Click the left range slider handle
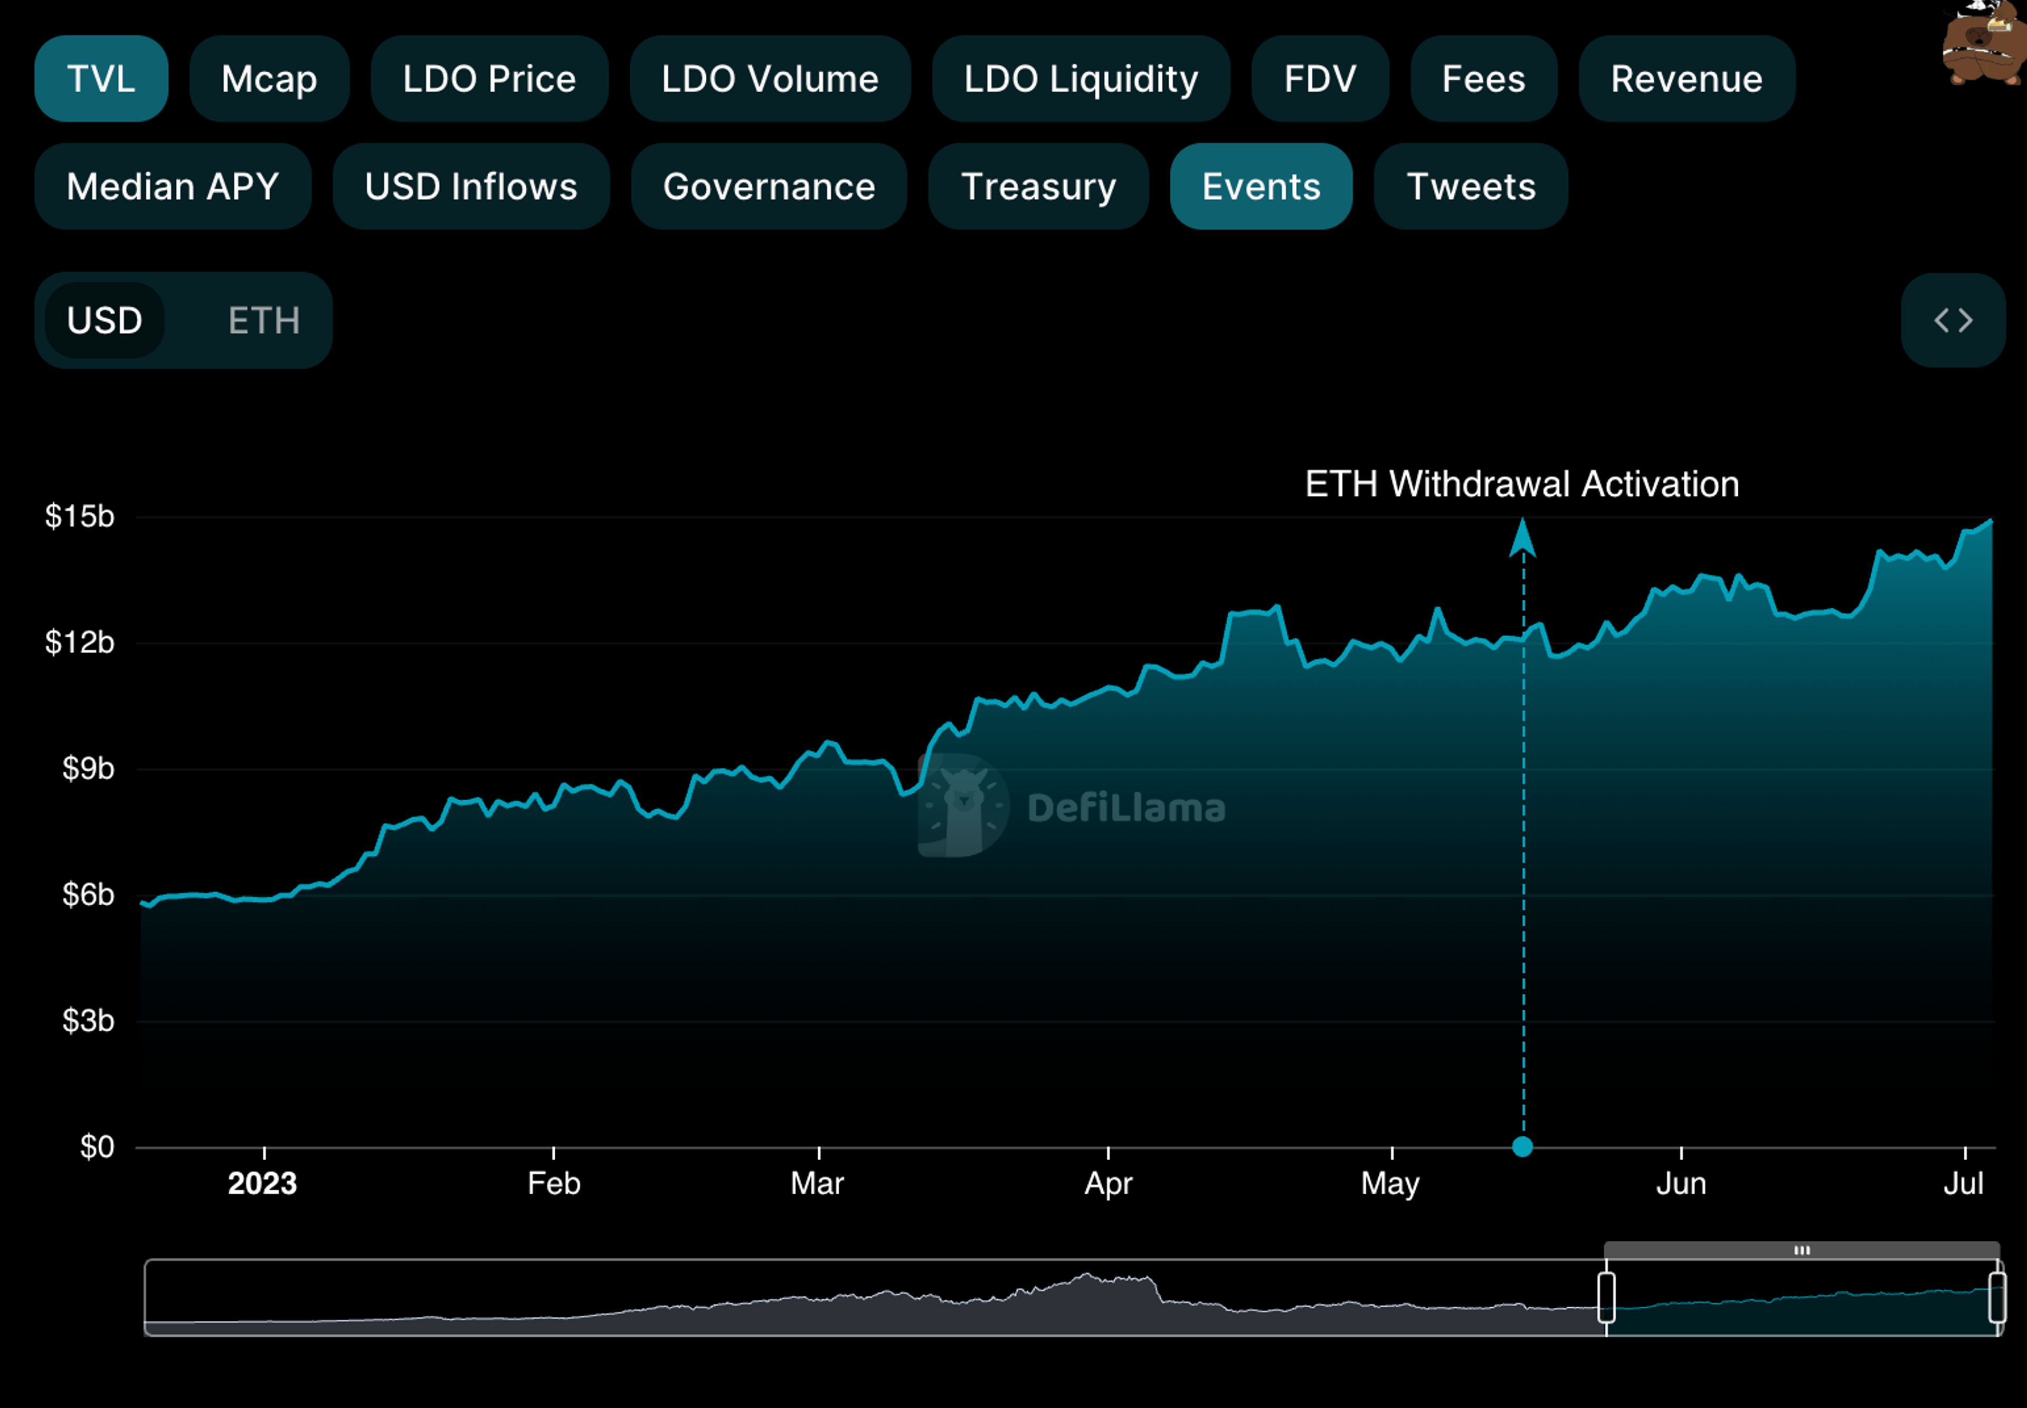Image resolution: width=2027 pixels, height=1408 pixels. 1606,1297
